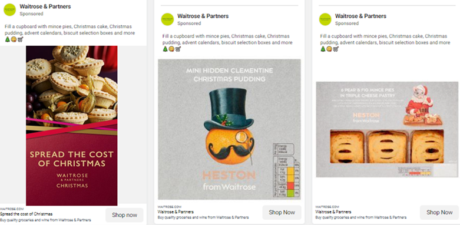Click the Waitrose logo avatar in first ad
The image size is (460, 225).
(x=9, y=9)
